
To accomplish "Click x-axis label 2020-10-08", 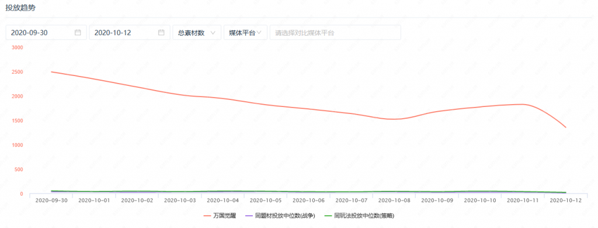I will click(x=394, y=201).
